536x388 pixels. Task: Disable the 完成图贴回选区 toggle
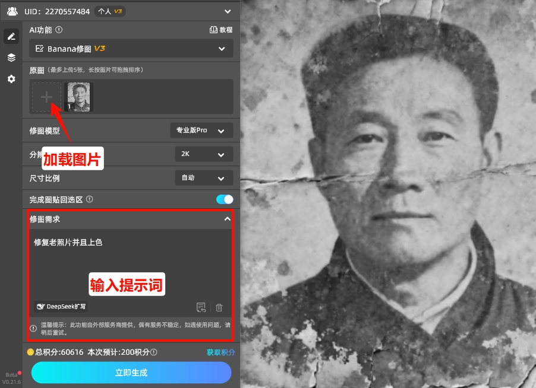coord(225,200)
